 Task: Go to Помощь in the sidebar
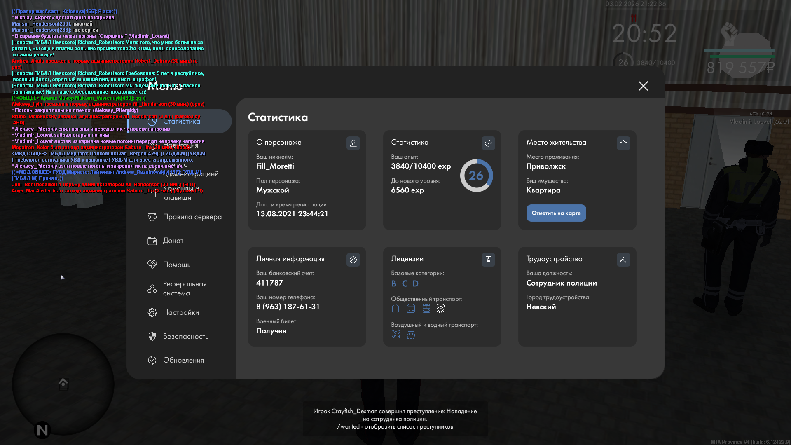[x=176, y=265]
